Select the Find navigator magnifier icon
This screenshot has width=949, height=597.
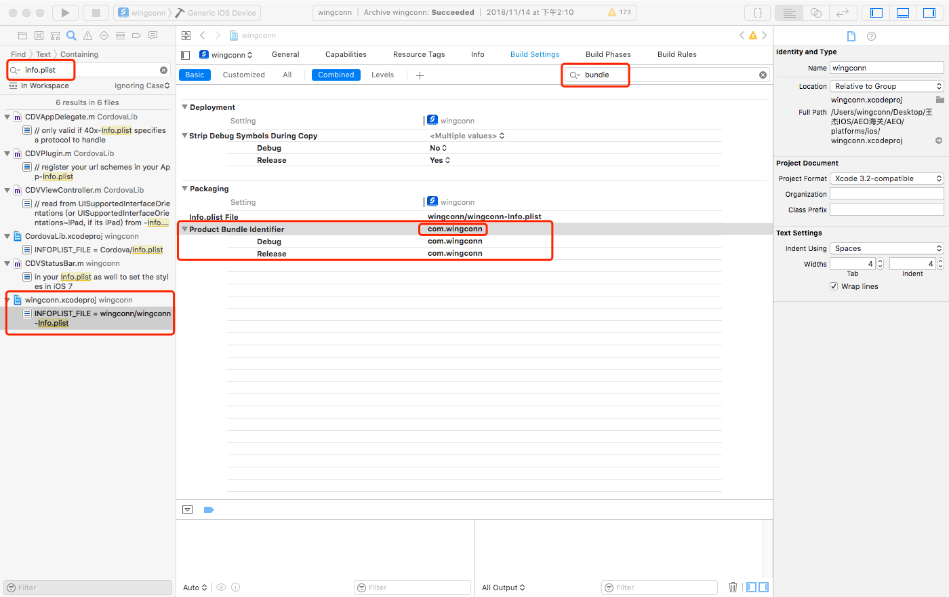[71, 35]
